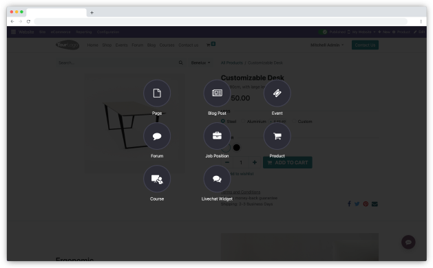Select the Event ticket icon

[277, 93]
